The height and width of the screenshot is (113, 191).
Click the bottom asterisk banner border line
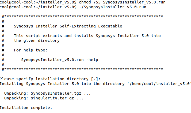82,69
